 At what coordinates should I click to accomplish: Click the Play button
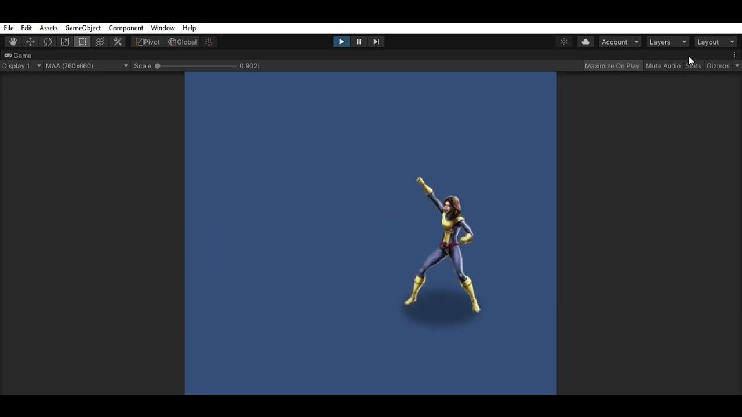click(341, 42)
